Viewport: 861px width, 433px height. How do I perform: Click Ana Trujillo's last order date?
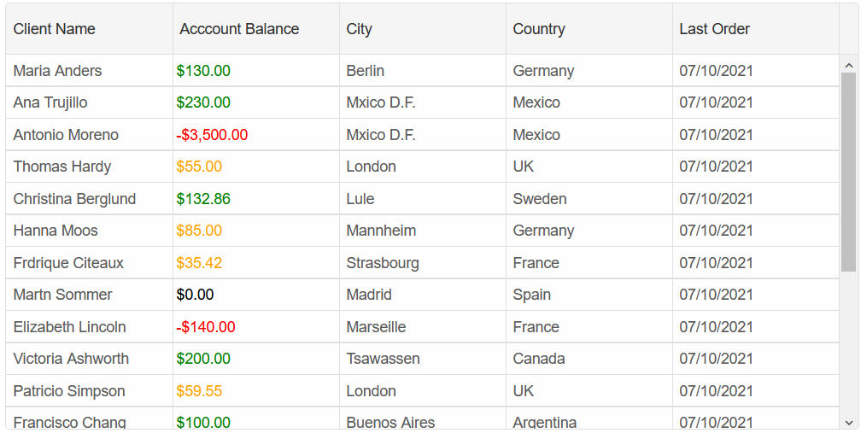point(756,102)
